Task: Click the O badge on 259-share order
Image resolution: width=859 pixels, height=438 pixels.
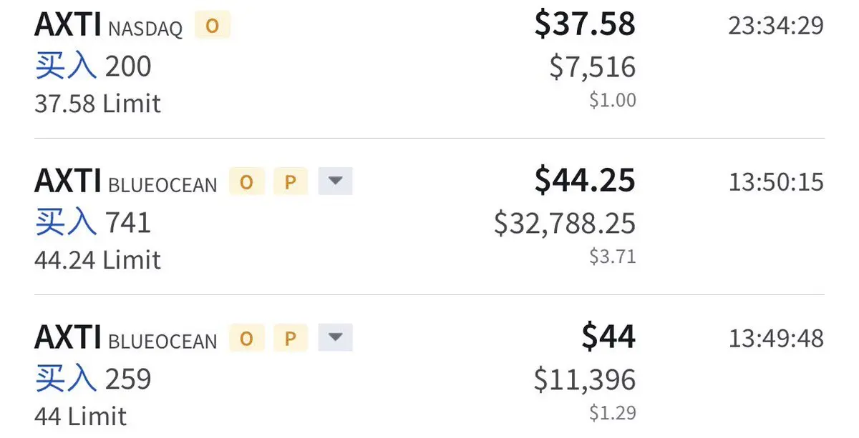Action: click(x=246, y=338)
